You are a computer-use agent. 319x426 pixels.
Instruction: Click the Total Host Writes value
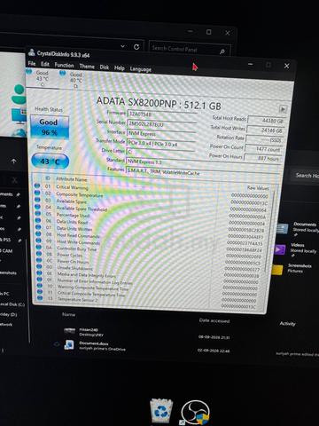(265, 130)
